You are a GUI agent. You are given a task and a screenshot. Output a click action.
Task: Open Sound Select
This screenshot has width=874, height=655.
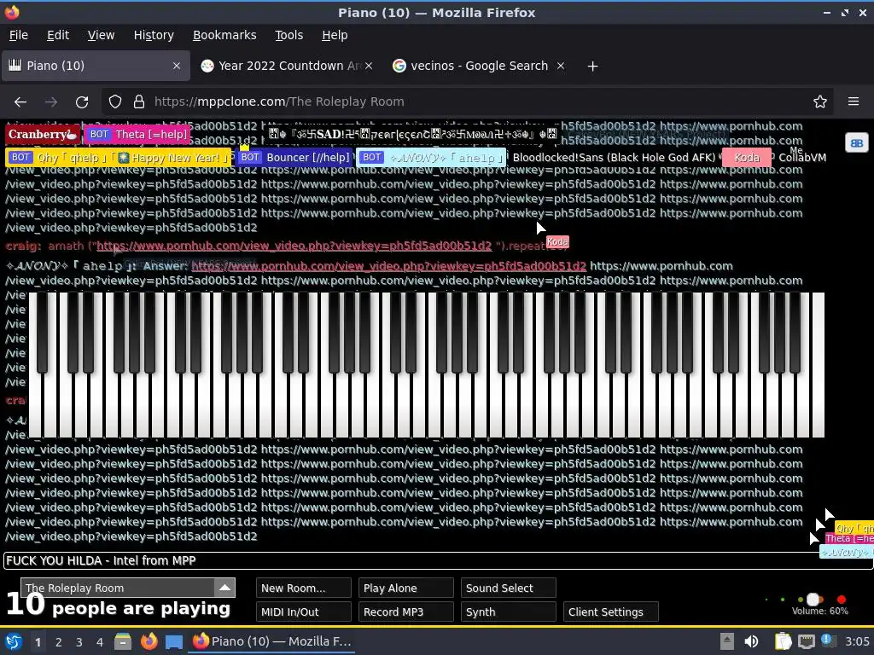tap(509, 588)
